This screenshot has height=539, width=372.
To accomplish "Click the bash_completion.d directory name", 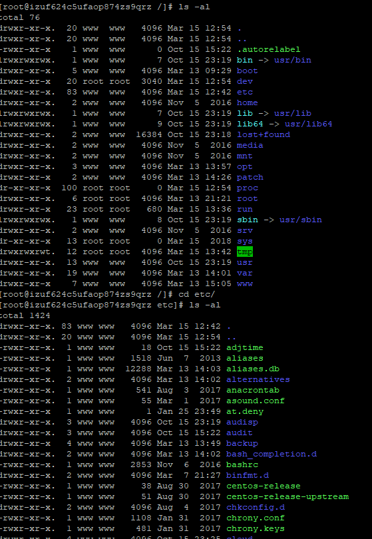I will 272,454.
